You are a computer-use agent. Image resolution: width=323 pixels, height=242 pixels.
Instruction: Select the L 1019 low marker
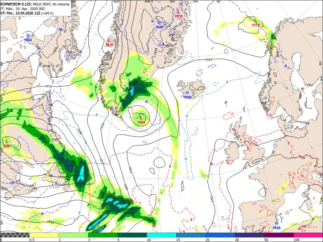[179, 14]
